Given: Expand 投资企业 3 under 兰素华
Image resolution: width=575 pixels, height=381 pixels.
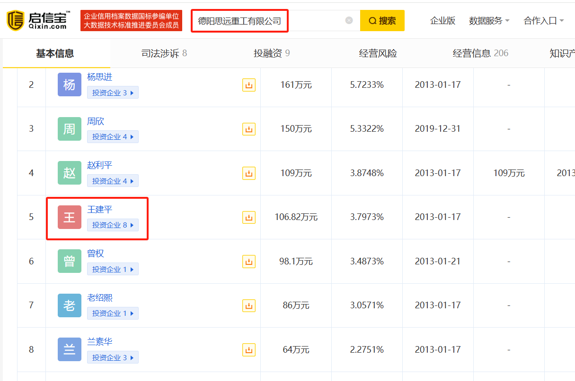Looking at the screenshot, I should click(113, 357).
